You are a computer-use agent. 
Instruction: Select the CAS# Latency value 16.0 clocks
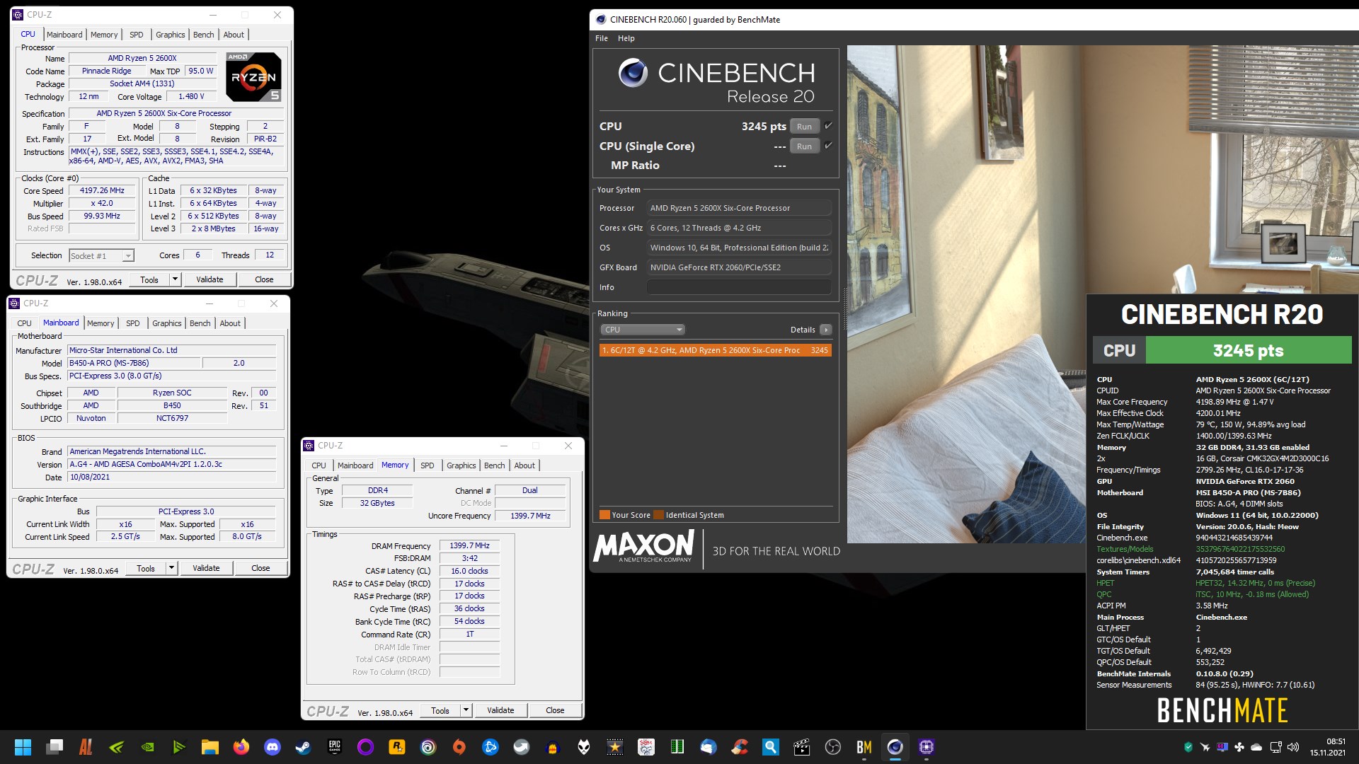point(469,572)
